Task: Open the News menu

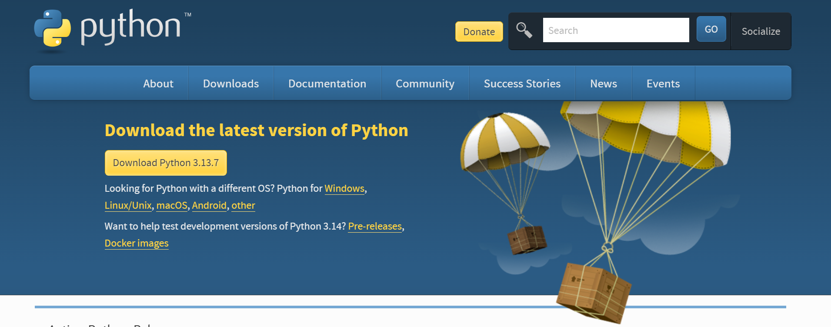Action: [x=604, y=83]
